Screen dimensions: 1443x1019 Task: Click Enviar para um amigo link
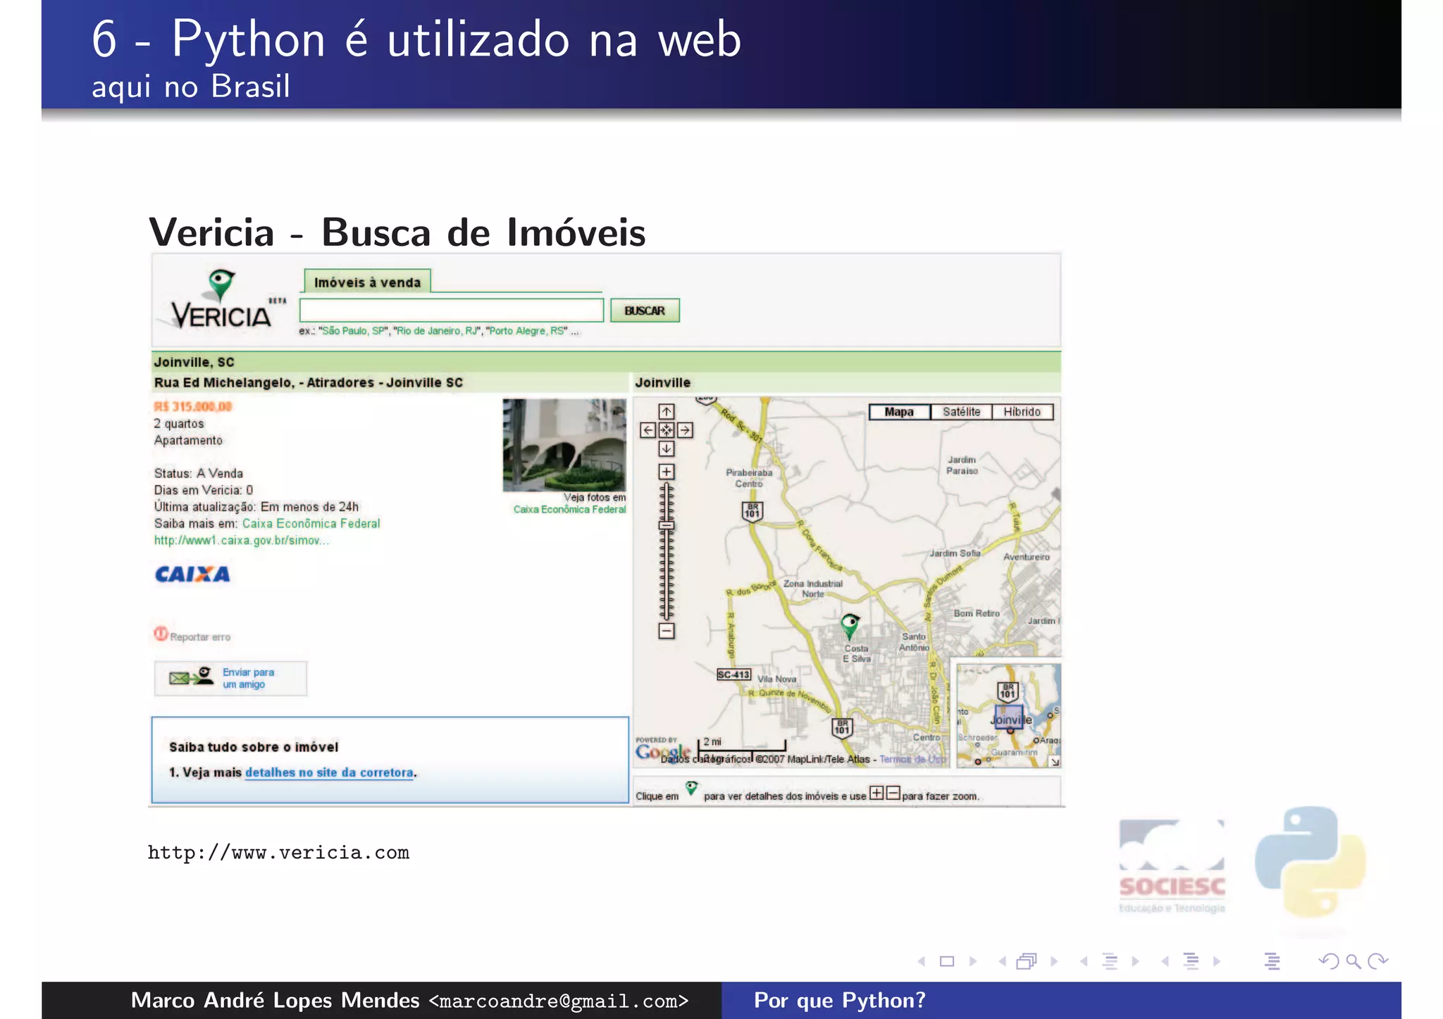(248, 678)
